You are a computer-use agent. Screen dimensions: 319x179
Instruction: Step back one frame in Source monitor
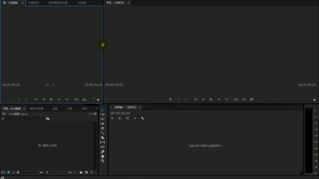[x=43, y=99]
